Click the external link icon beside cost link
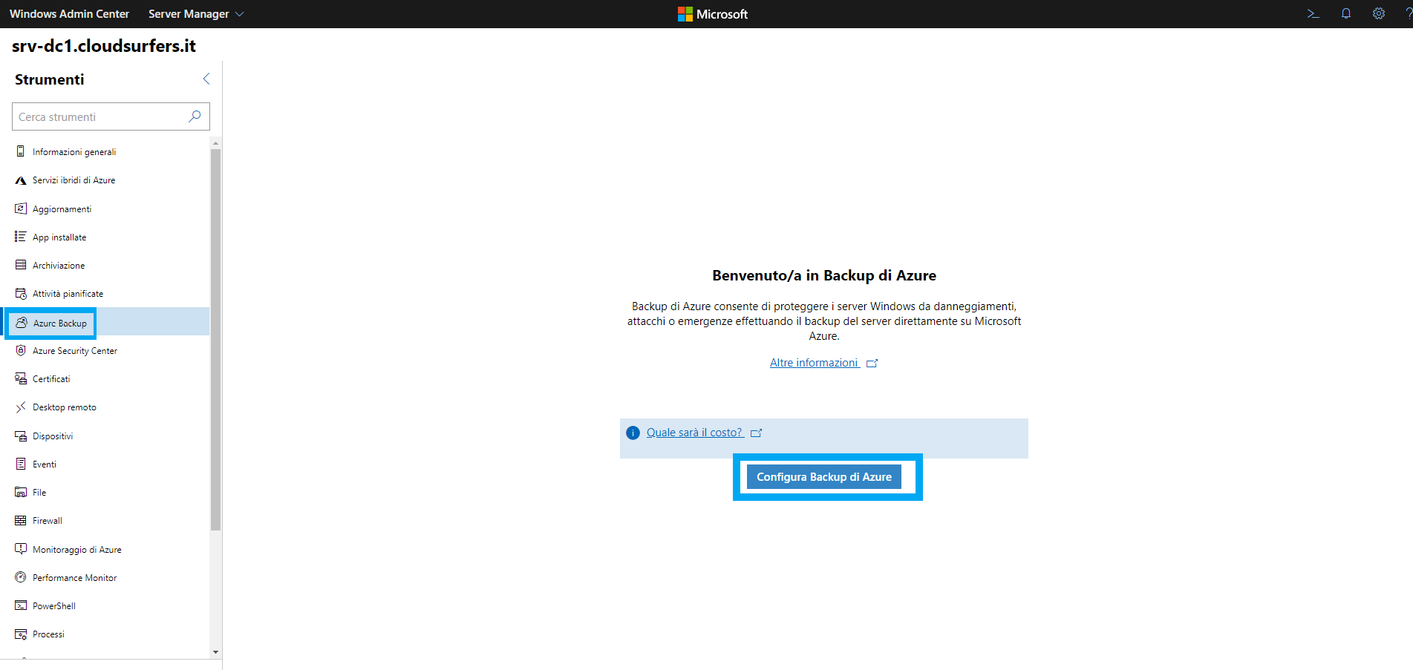1413x670 pixels. (757, 433)
